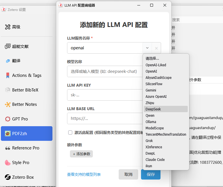Click the wrench icon beside 高级 in sidebar
Viewport: 223px width, 187px height.
8,27
